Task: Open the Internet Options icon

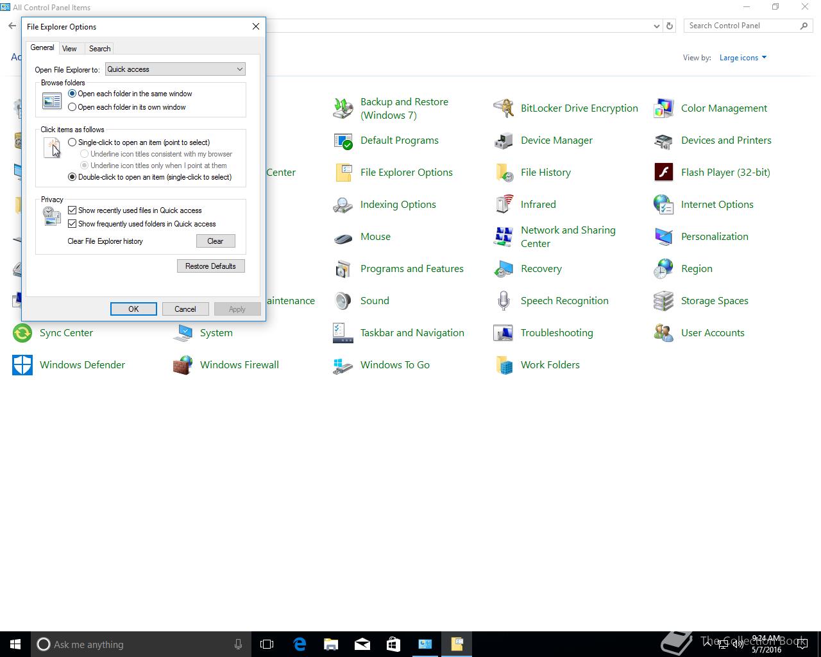Action: click(x=664, y=205)
